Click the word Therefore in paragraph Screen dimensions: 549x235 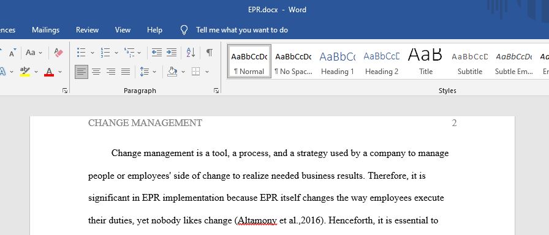388,176
